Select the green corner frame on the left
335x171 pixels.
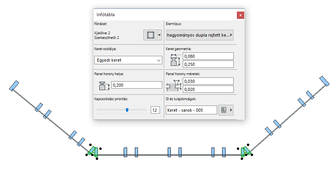[x=93, y=151]
